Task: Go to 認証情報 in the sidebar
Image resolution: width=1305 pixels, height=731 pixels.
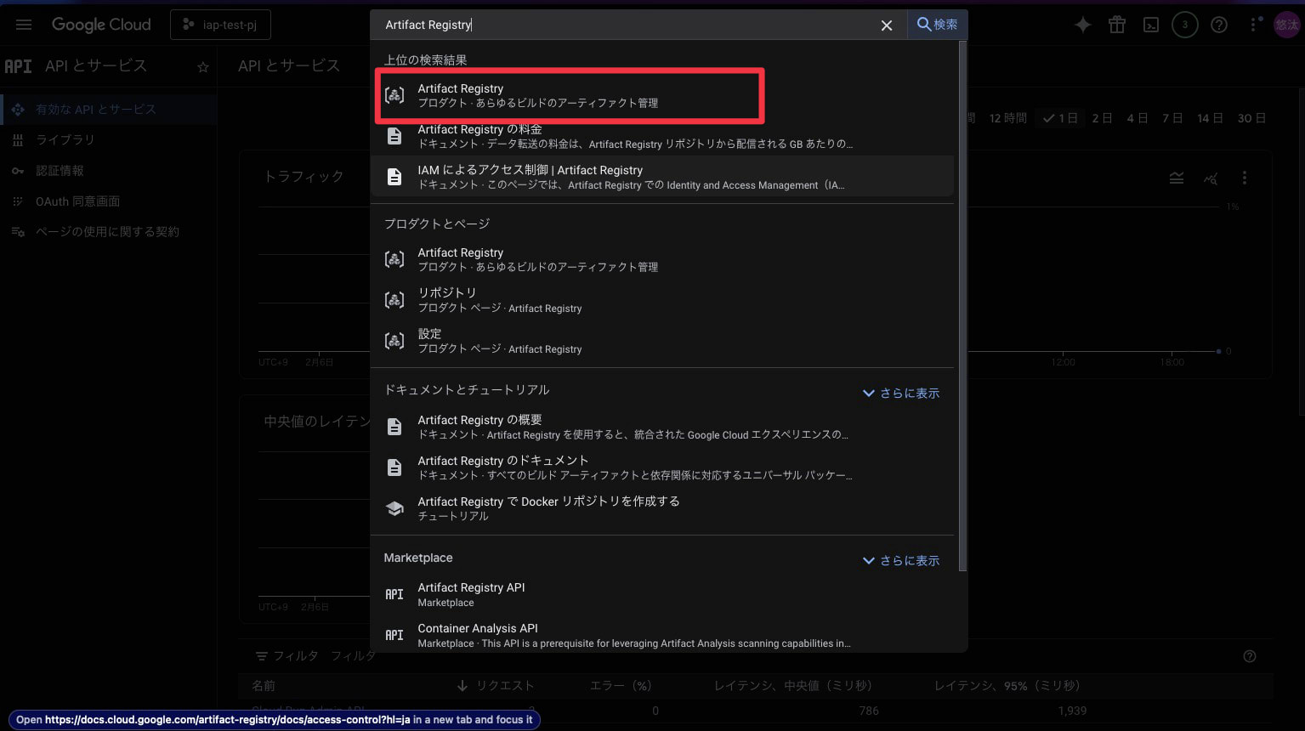Action: click(109, 171)
